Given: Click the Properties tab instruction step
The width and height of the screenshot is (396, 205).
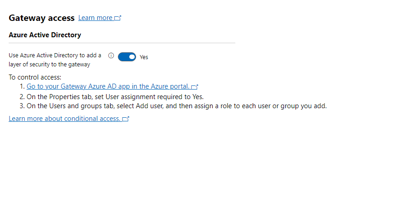Looking at the screenshot, I should (x=115, y=96).
